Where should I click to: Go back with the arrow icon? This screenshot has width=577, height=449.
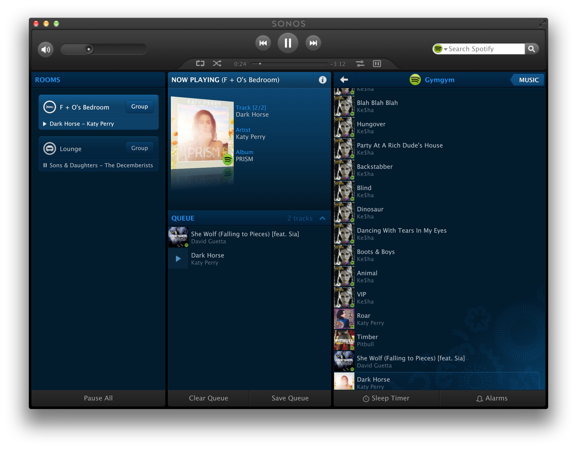click(x=344, y=80)
